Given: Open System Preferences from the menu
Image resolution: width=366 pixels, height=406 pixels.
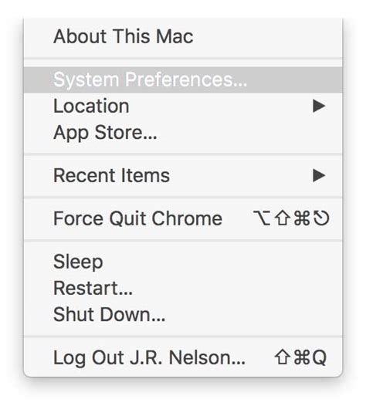Looking at the screenshot, I should click(x=183, y=80).
